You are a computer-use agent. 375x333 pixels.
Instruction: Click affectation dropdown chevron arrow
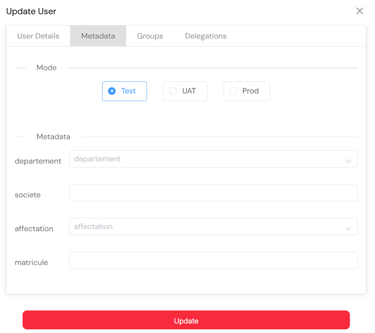348,229
